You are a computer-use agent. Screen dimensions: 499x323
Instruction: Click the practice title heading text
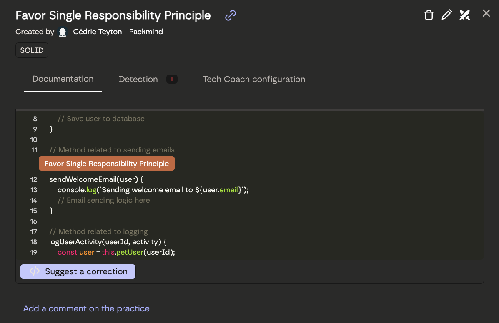(113, 15)
